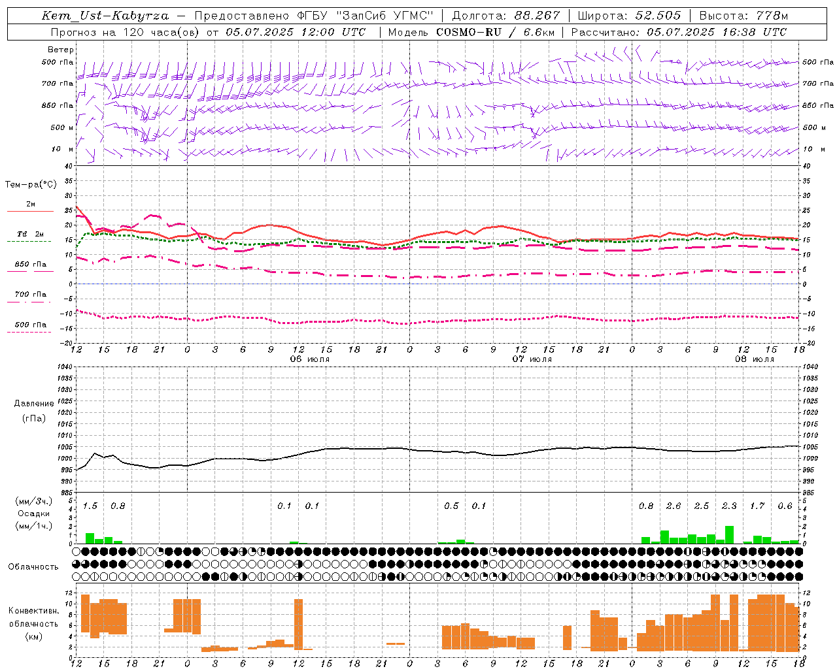Click the latitude value 'Широта: 52.505'
The width and height of the screenshot is (837, 669).
(629, 16)
